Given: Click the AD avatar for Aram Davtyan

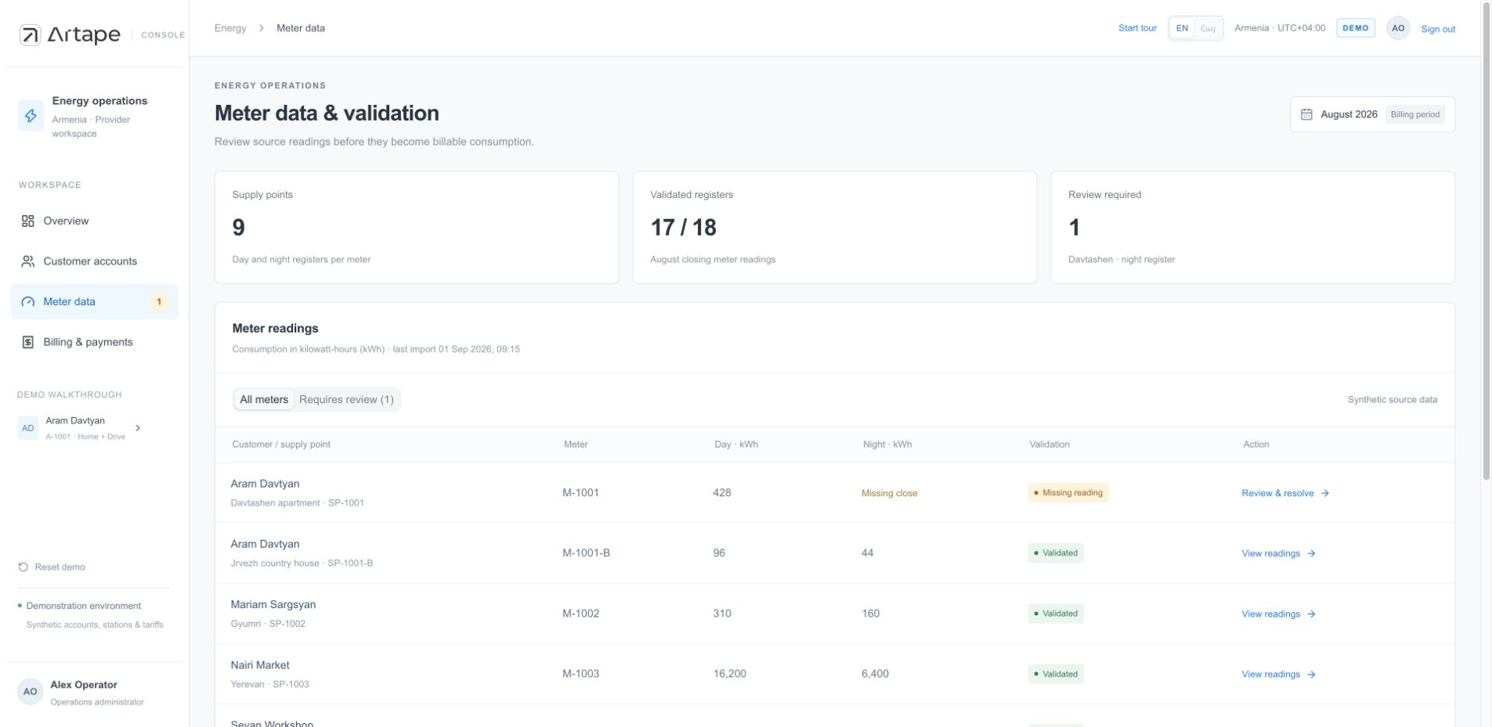Looking at the screenshot, I should click(x=28, y=428).
